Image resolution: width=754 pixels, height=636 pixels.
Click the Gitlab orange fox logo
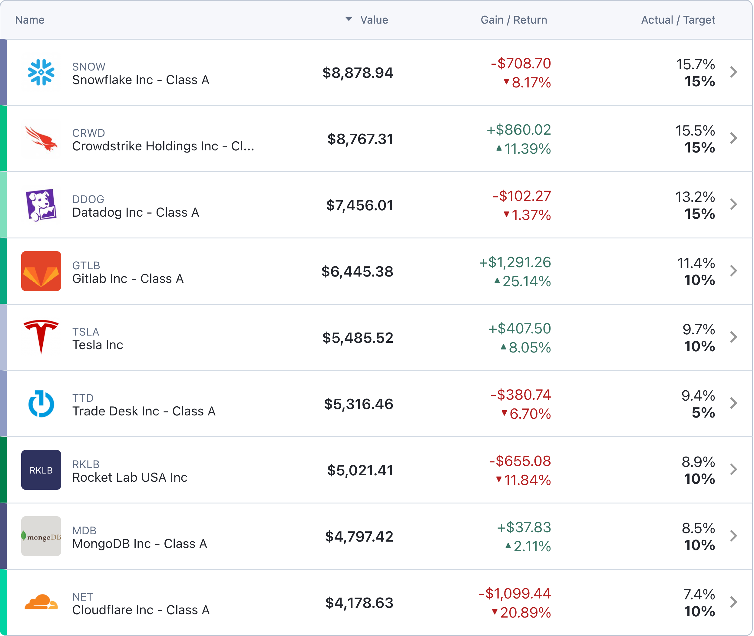coord(41,271)
